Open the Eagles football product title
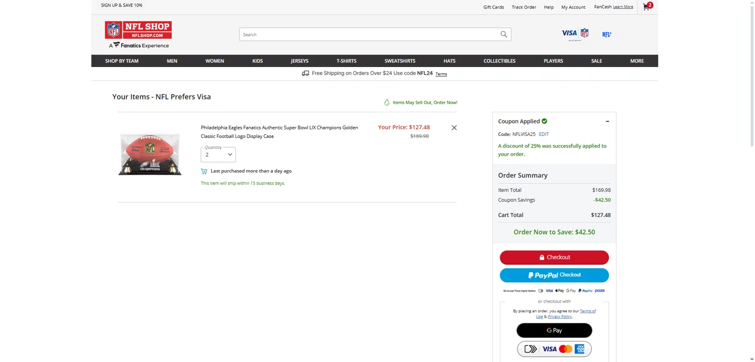 [279, 132]
